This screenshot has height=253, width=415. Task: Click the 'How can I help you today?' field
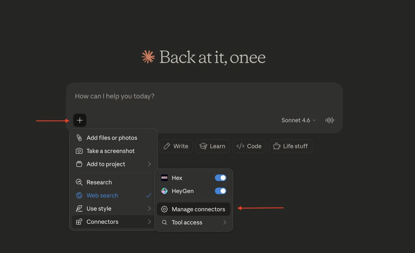204,96
